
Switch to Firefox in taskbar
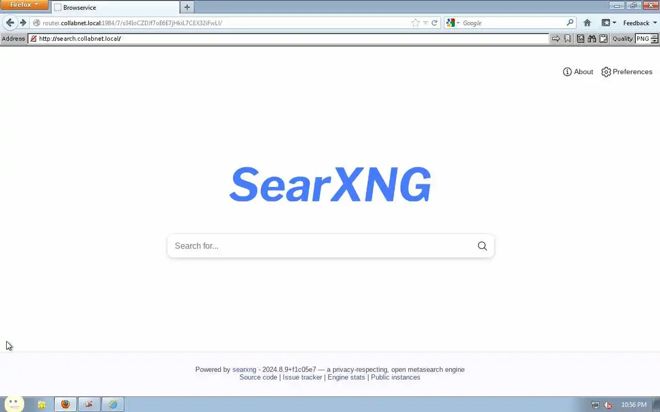click(x=65, y=405)
